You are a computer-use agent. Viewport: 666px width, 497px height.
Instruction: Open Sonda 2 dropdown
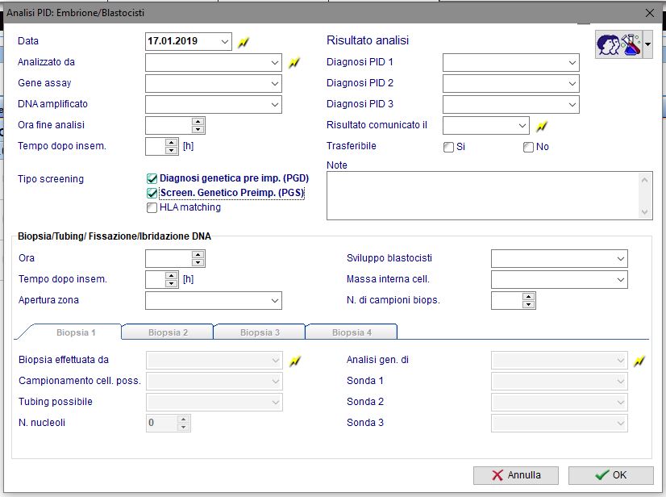pos(621,402)
